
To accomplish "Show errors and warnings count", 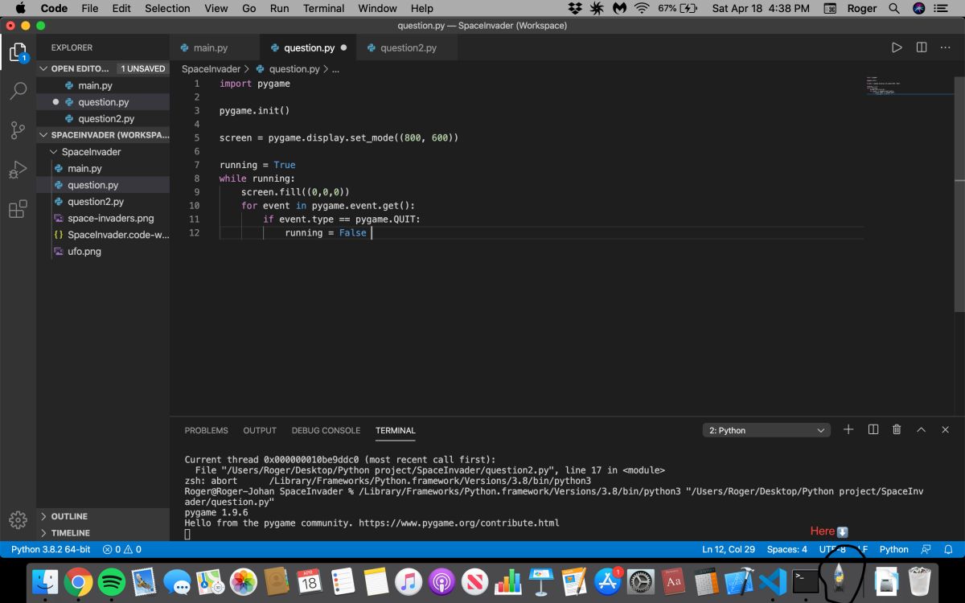I will click(122, 549).
